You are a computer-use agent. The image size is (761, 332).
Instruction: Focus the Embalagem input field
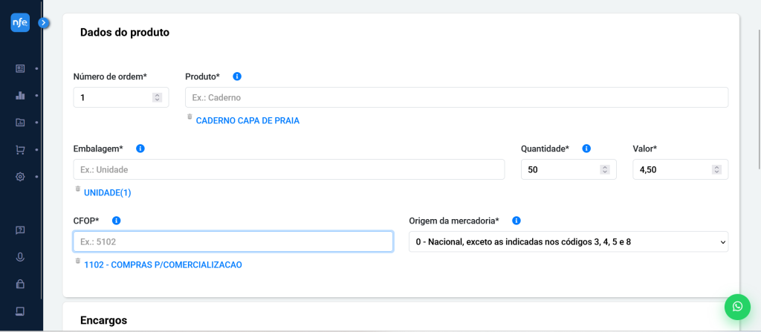coord(288,169)
